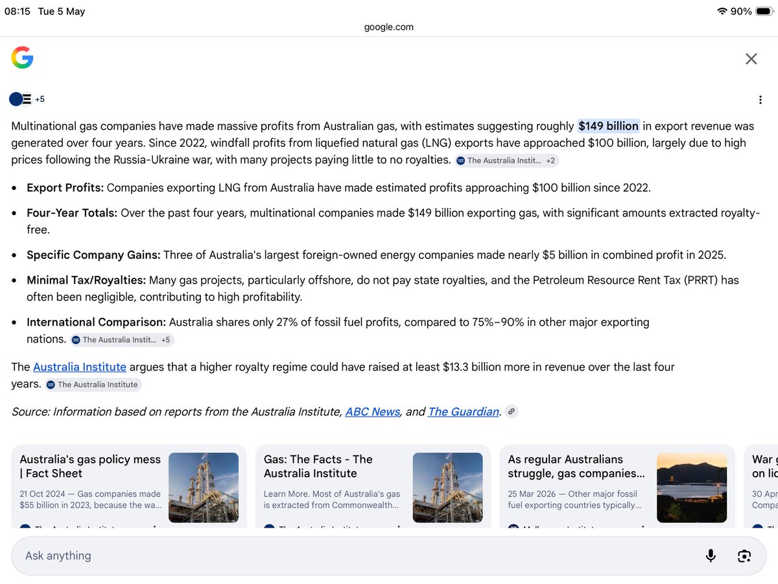Open The Australia Institute source chip after 'years.'
Viewport: 778px width, 584px height.
tap(93, 384)
